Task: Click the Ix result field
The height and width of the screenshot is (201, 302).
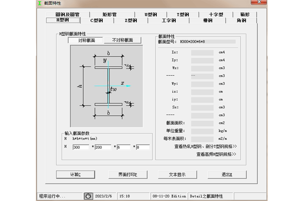Action: click(202, 53)
